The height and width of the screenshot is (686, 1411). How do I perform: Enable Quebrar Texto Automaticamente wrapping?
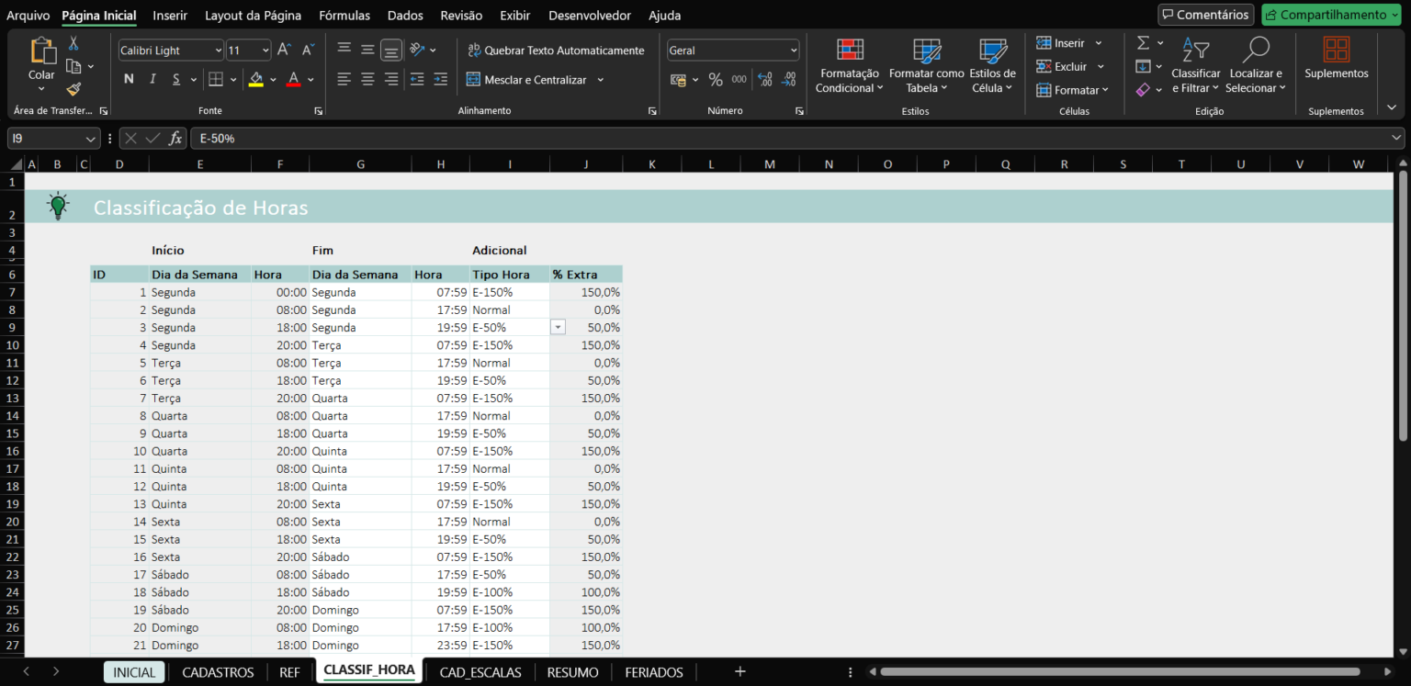point(556,50)
